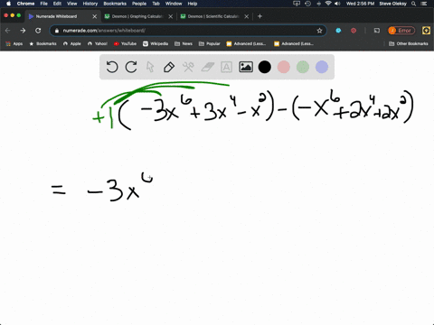Go back to previous page
This screenshot has width=434, height=325.
coord(8,31)
